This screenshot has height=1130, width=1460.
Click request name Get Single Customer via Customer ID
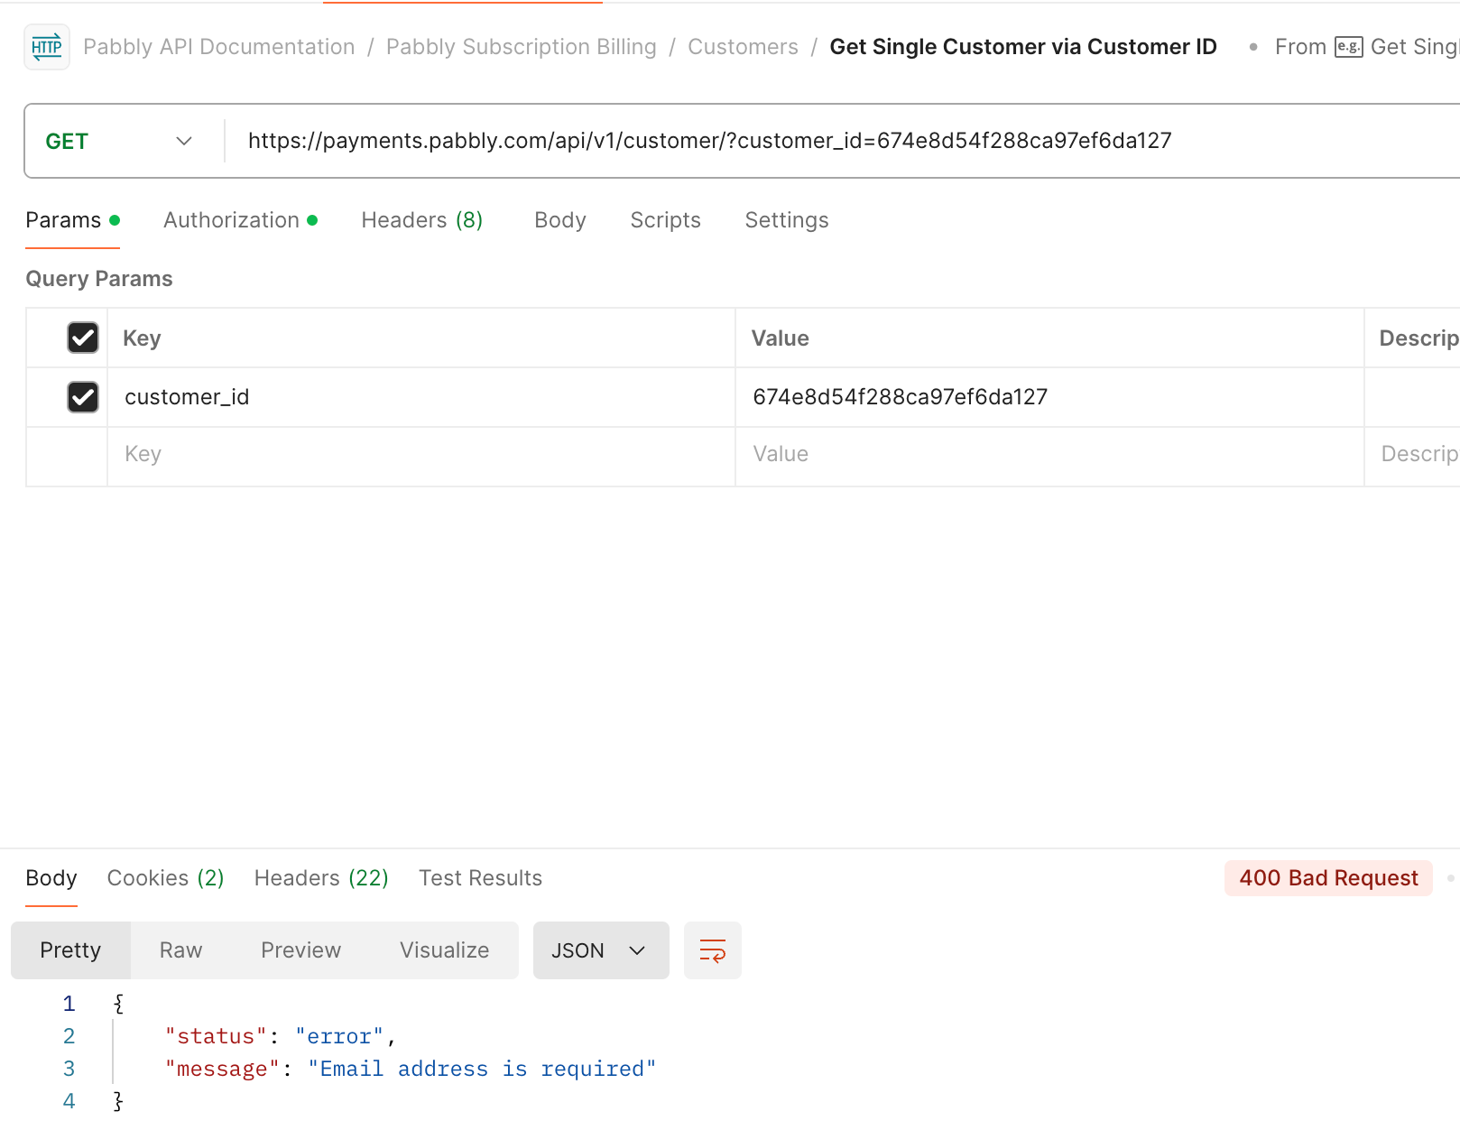1023,47
